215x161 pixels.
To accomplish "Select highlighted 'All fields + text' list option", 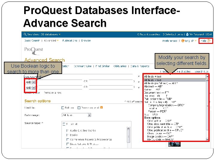I will click(175, 80).
